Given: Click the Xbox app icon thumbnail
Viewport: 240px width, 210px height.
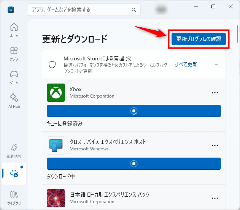Looking at the screenshot, I should [x=56, y=93].
